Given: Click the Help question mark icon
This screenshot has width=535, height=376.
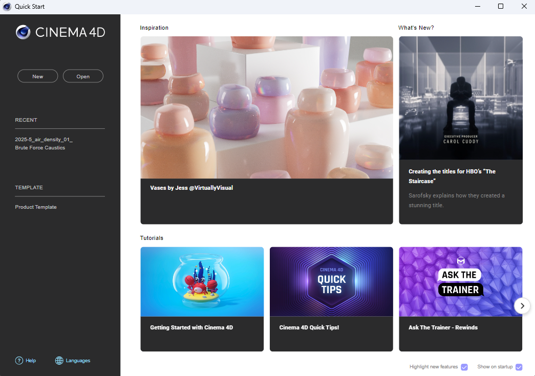Looking at the screenshot, I should tap(19, 360).
